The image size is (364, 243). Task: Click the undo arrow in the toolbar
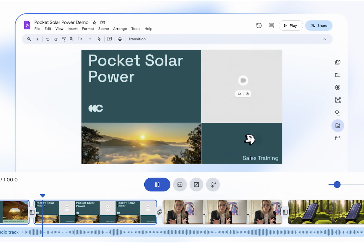(x=48, y=39)
